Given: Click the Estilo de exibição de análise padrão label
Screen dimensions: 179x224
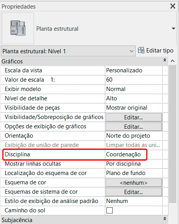Looking at the screenshot, I should point(51,201).
